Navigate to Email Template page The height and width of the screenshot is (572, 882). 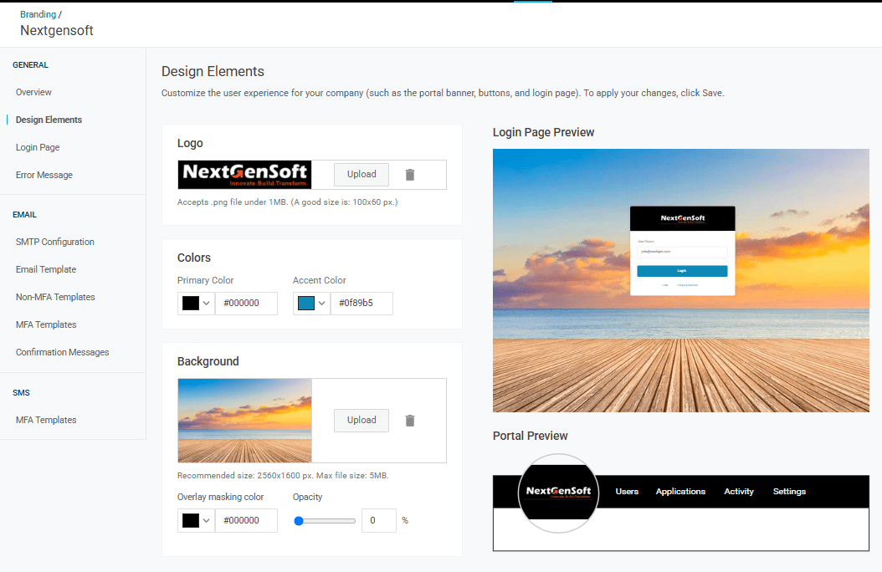[46, 269]
